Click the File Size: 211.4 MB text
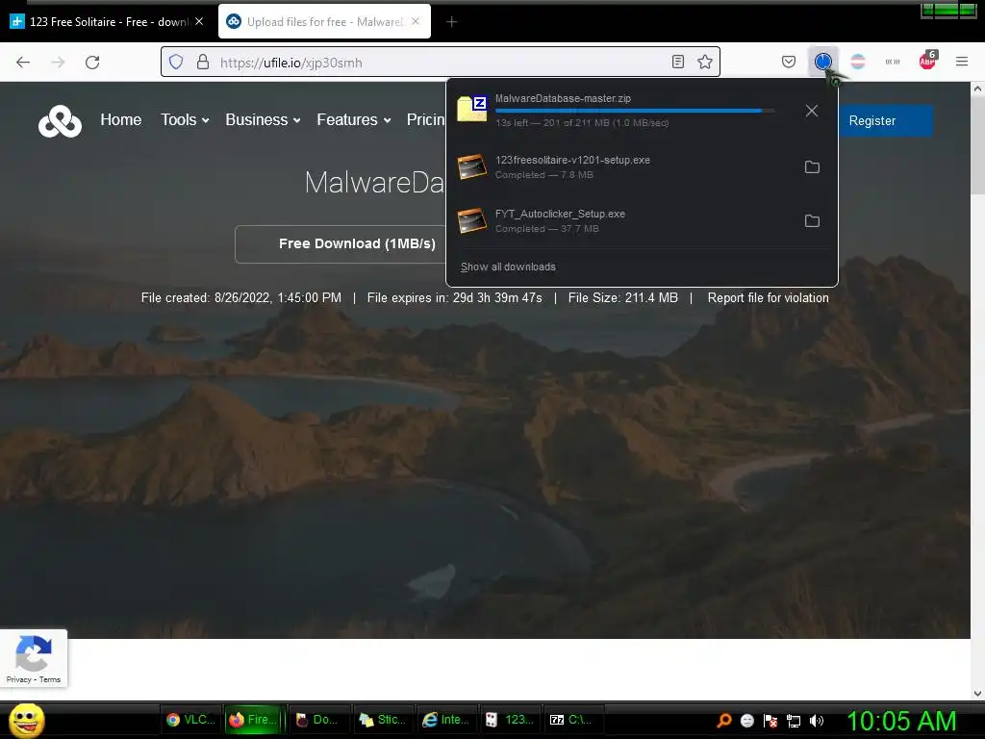985x739 pixels. 622,298
